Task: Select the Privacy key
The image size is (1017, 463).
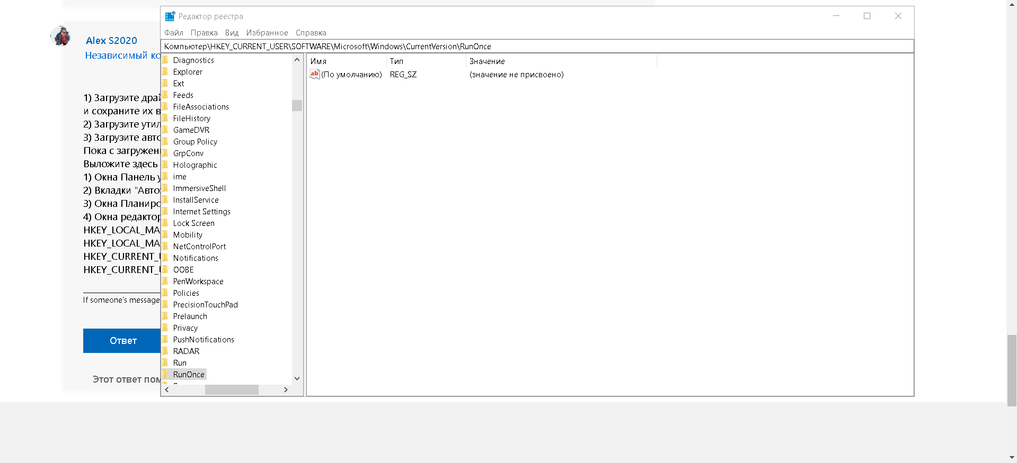Action: (185, 328)
